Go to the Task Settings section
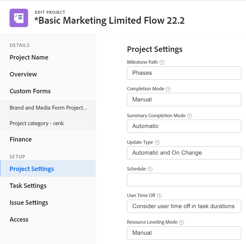Image resolution: width=246 pixels, height=244 pixels. coord(28,186)
